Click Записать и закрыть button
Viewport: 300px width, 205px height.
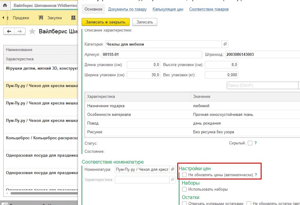click(106, 22)
